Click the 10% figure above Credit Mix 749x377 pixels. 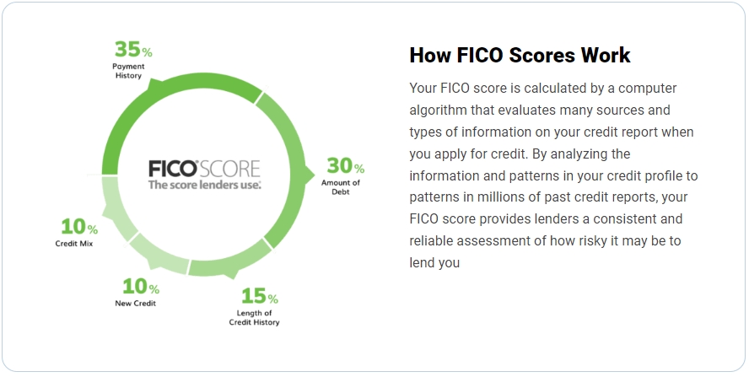point(79,227)
